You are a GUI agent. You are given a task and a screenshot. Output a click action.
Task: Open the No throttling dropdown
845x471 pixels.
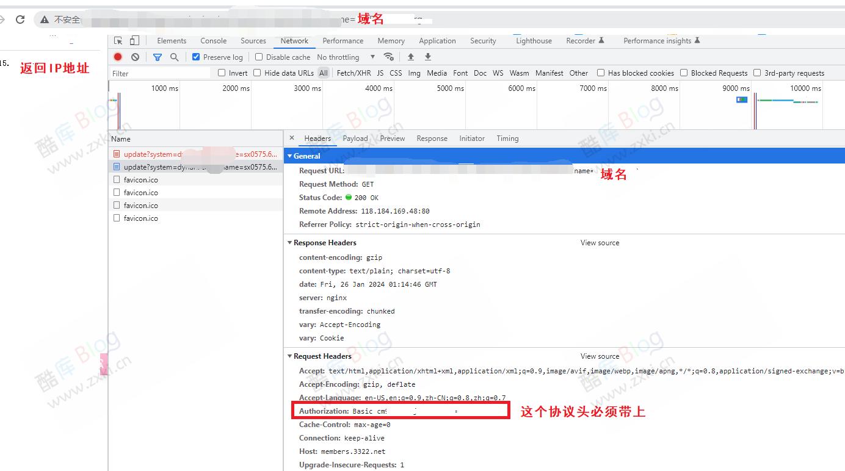pos(346,57)
